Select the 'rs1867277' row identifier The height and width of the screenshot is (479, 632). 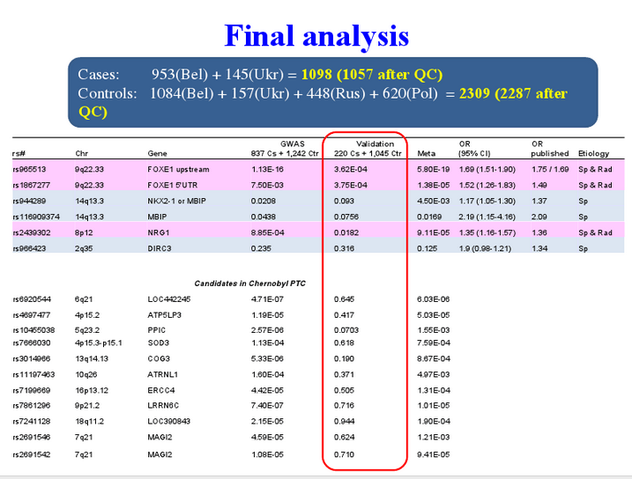click(32, 185)
